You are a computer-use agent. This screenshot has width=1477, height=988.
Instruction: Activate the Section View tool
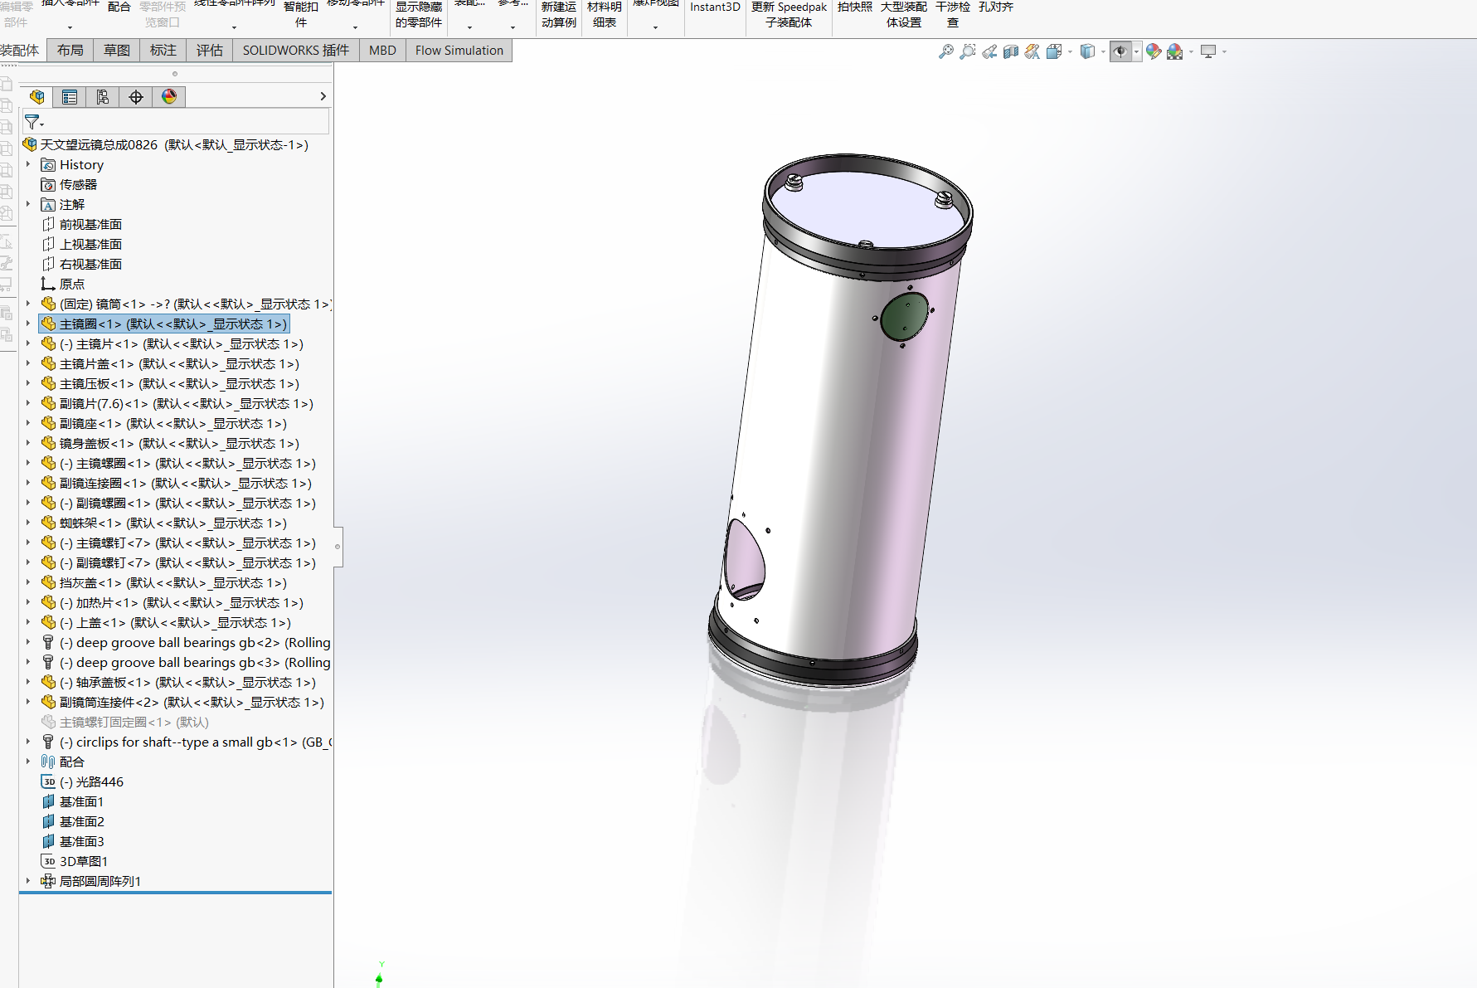click(x=1010, y=51)
